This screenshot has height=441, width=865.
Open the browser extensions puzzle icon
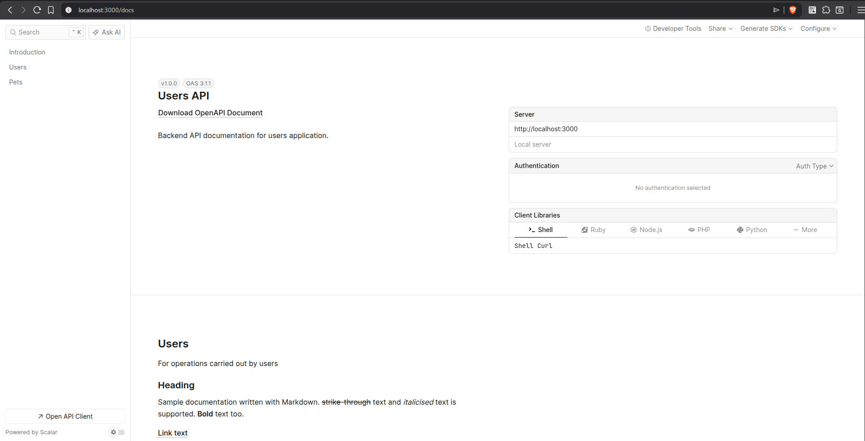825,10
